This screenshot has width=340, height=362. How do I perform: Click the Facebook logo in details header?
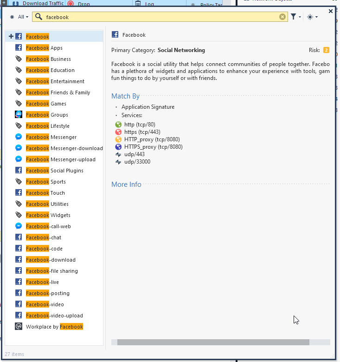click(x=115, y=34)
